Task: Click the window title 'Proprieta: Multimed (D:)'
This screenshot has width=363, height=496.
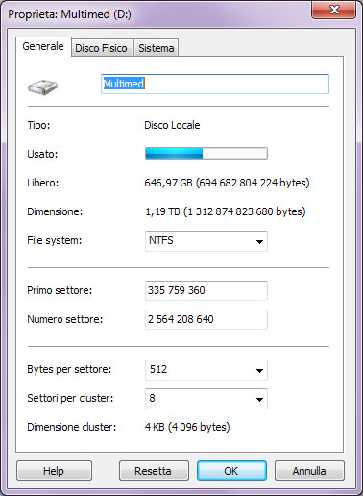Action: 69,14
